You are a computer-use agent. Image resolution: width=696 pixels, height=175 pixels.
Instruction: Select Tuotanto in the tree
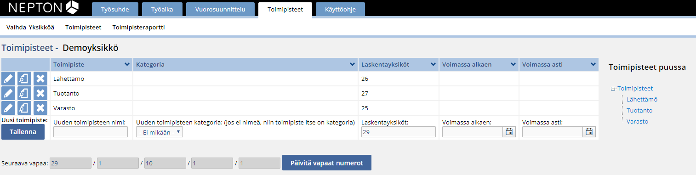(x=639, y=110)
